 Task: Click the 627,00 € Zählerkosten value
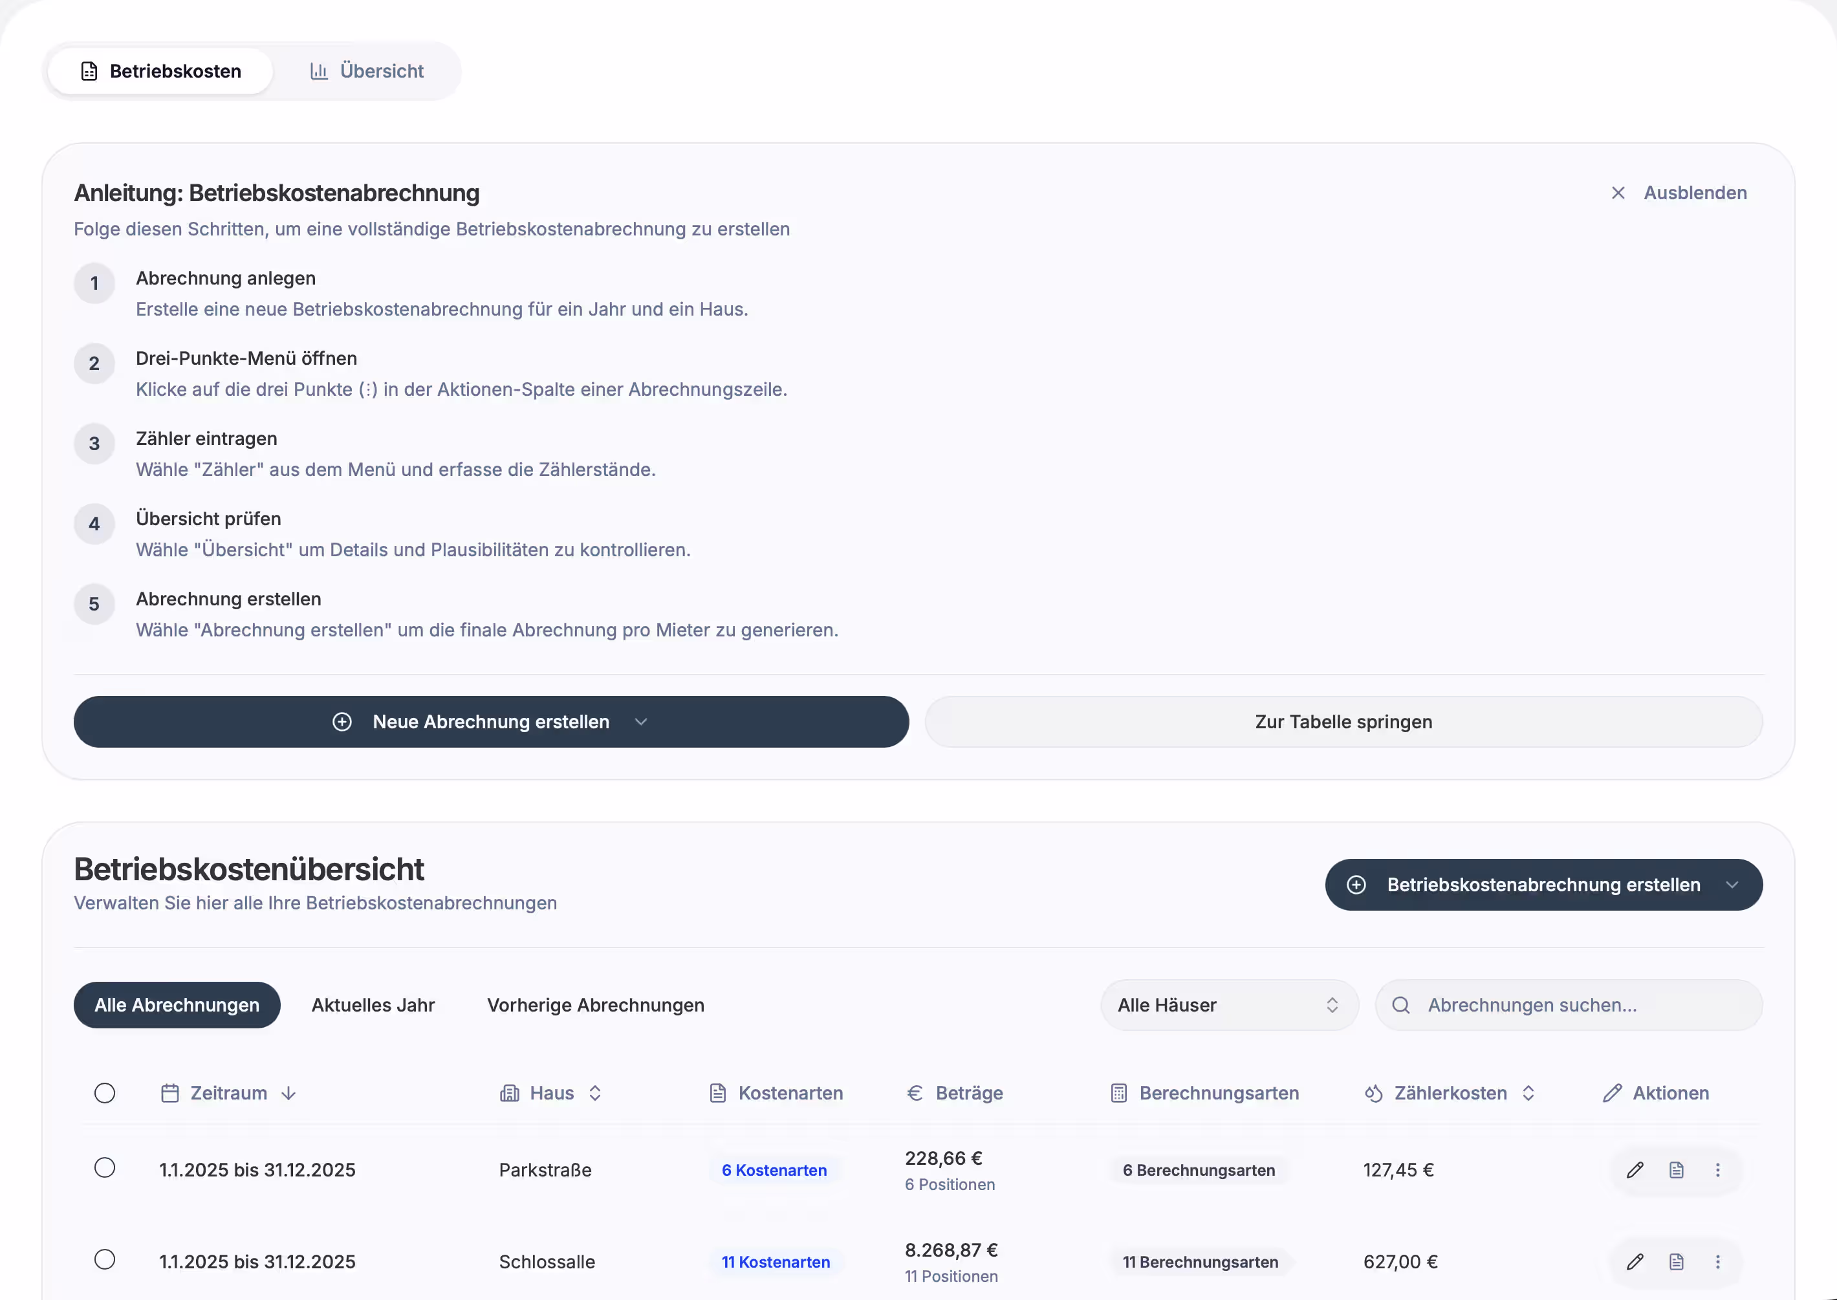click(x=1400, y=1262)
